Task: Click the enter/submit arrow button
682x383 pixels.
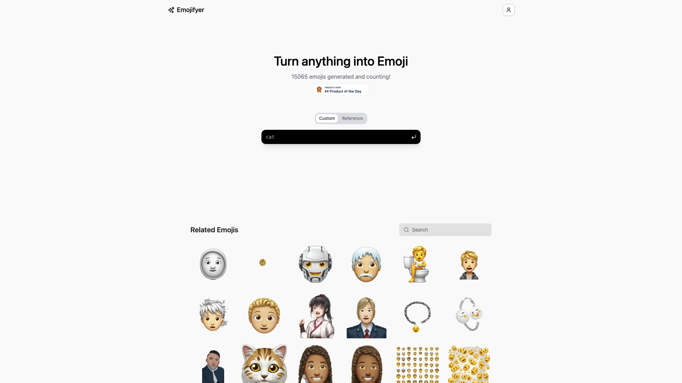Action: 413,137
